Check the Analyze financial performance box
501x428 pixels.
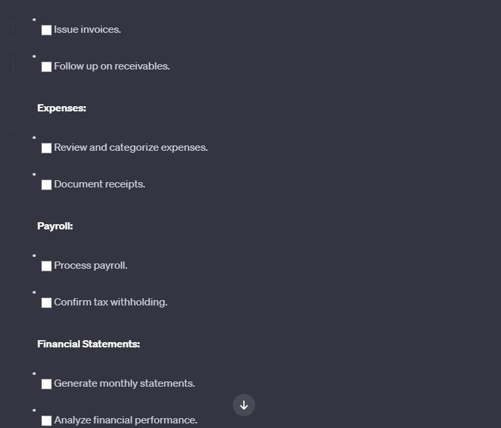(47, 421)
